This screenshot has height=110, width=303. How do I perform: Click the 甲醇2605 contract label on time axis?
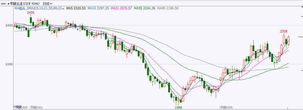click(226, 107)
